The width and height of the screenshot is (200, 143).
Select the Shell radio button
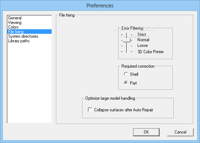(126, 74)
